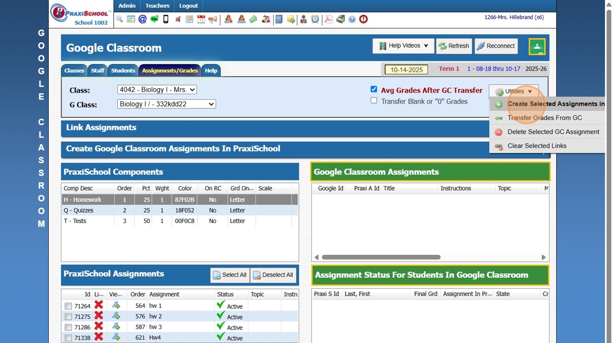Image resolution: width=613 pixels, height=343 pixels.
Task: Select the Assignments/Grades tab
Action: click(x=170, y=71)
